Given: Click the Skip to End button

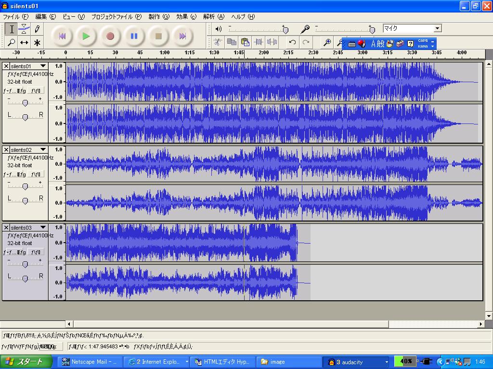Looking at the screenshot, I should pos(182,36).
